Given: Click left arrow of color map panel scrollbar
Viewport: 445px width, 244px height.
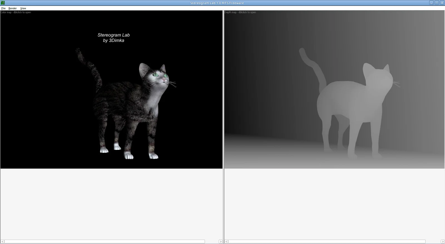Looking at the screenshot, I should point(2,242).
